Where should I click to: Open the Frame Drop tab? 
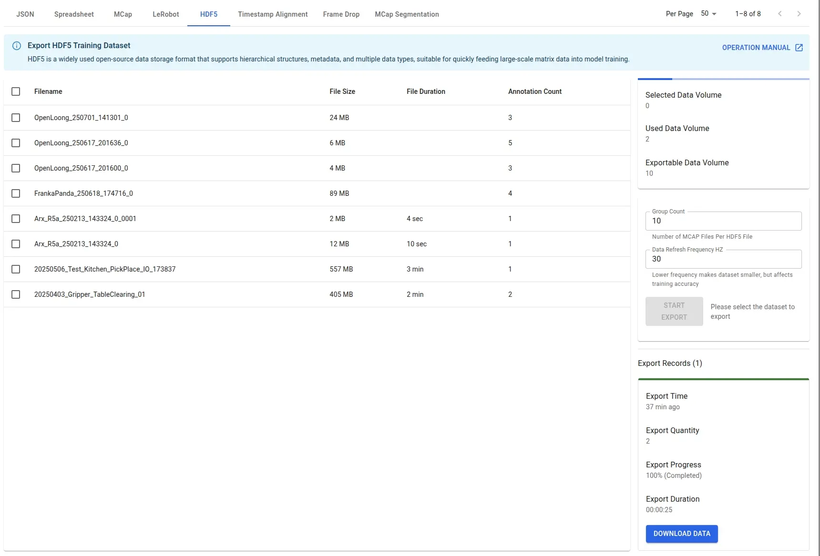tap(341, 14)
